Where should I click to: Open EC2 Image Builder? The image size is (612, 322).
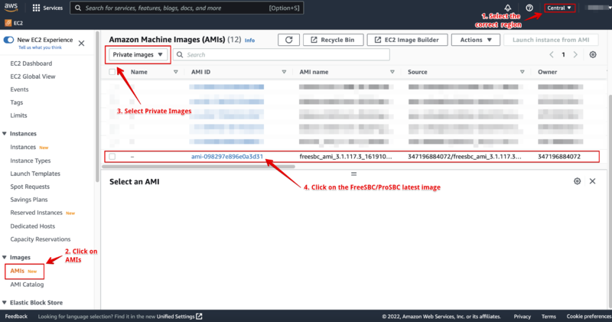coord(407,40)
